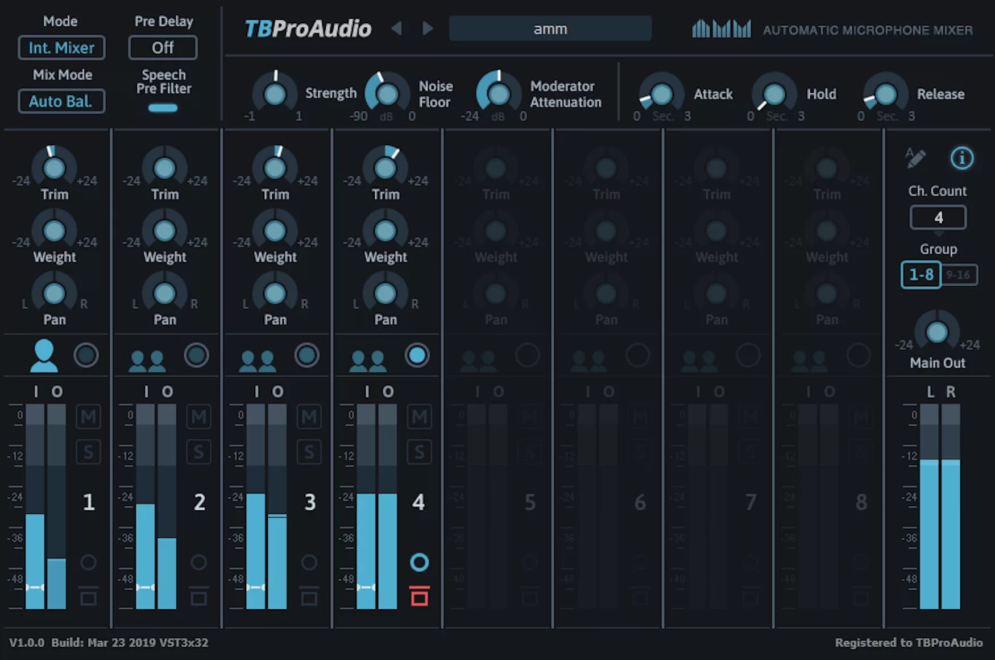Click channel 4 output level meter
This screenshot has width=995, height=660.
point(388,506)
